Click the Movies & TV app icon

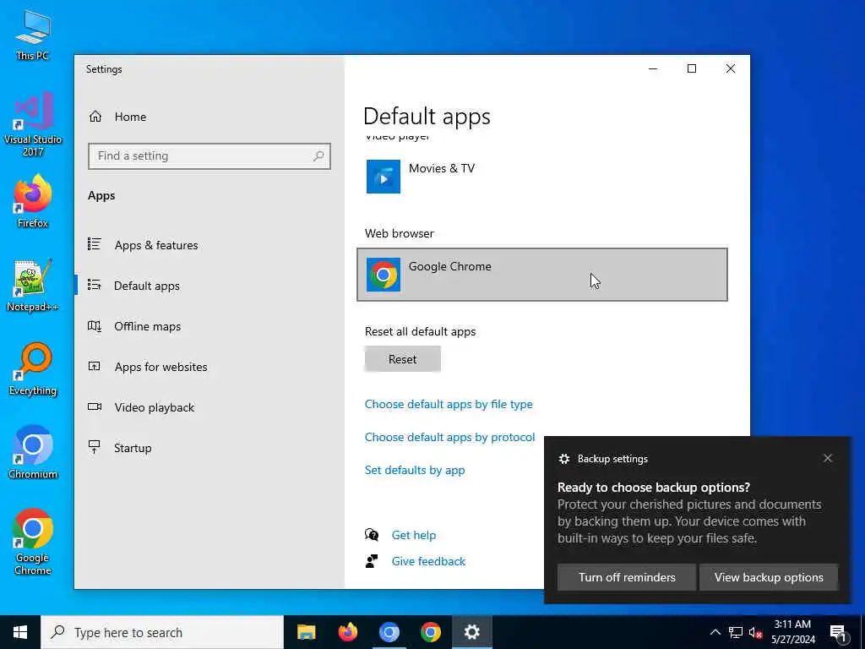[384, 177]
